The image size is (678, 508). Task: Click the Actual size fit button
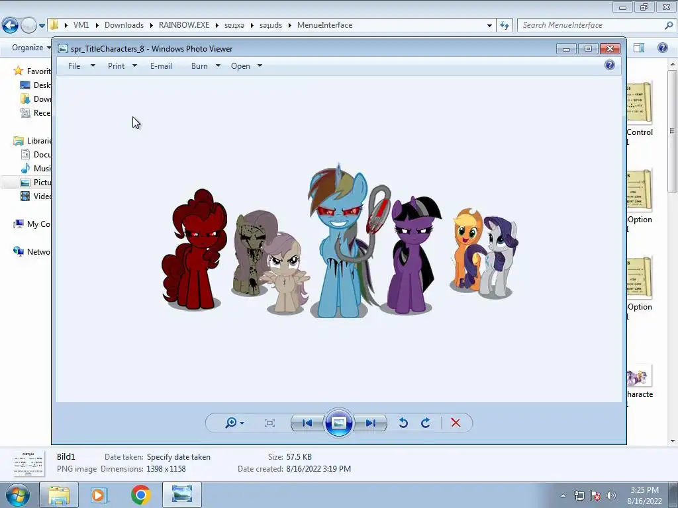coord(269,423)
